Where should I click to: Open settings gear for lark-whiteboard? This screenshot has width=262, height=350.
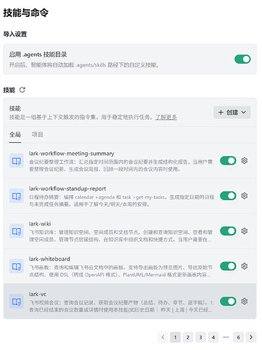[x=244, y=266]
